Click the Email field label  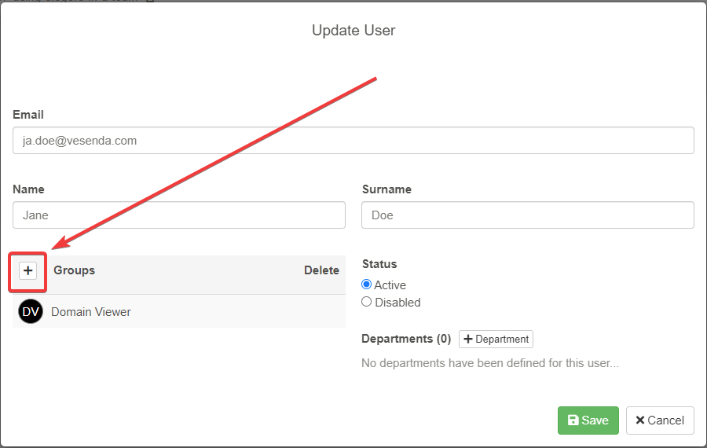28,115
